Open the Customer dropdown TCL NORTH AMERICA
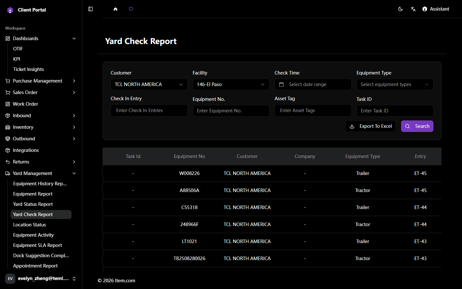This screenshot has width=462, height=289. pos(149,84)
